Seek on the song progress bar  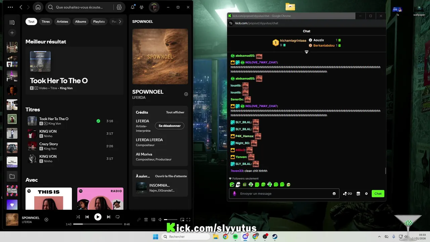pos(98,224)
